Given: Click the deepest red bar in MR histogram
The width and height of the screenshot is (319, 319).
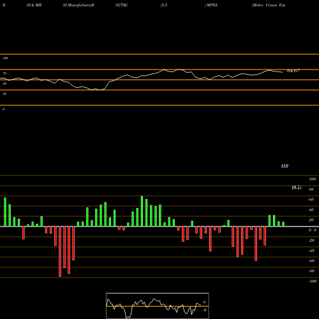Looking at the screenshot, I should click(60, 251).
